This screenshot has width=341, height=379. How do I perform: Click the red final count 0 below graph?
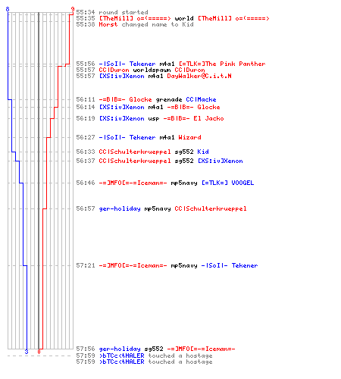coord(39,352)
